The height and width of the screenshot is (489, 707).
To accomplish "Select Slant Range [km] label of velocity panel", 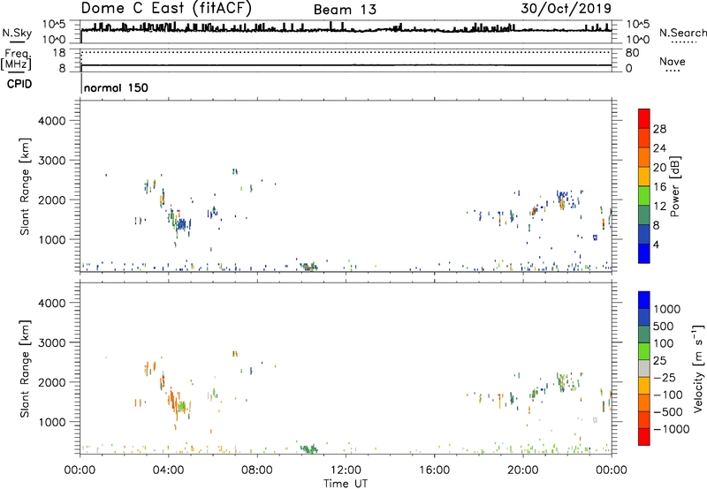I will point(25,369).
